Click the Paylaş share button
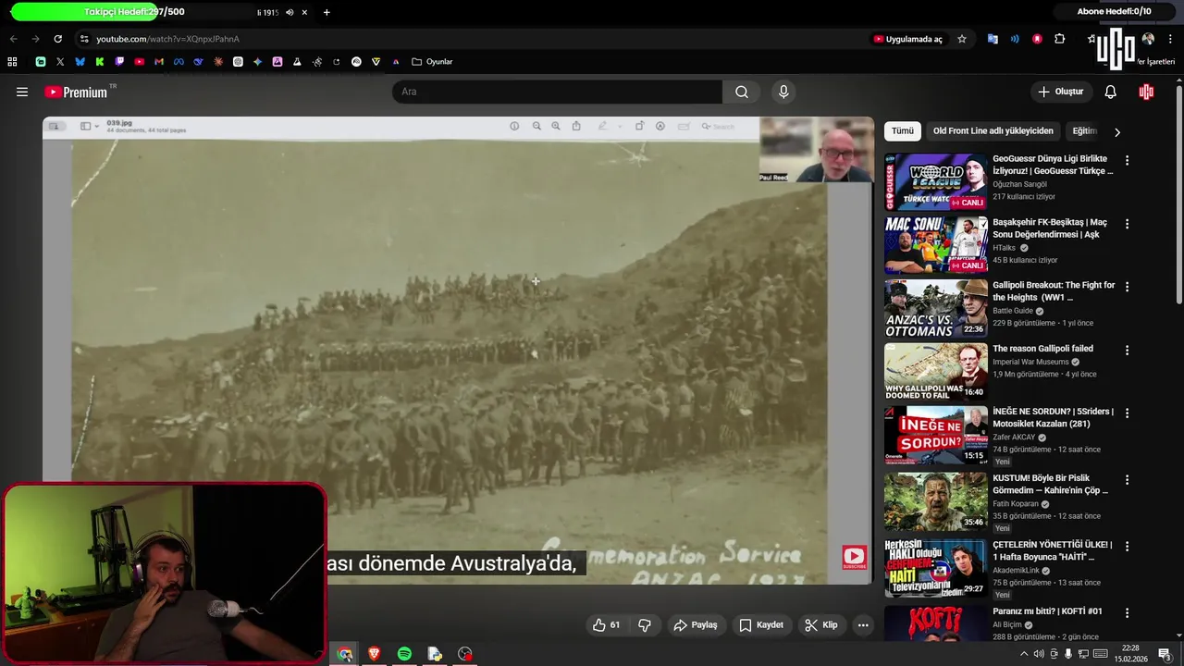This screenshot has height=666, width=1184. (x=695, y=625)
